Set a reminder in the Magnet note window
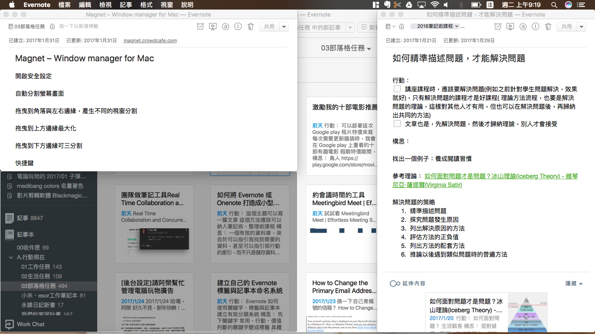This screenshot has height=334, width=595. click(x=200, y=27)
